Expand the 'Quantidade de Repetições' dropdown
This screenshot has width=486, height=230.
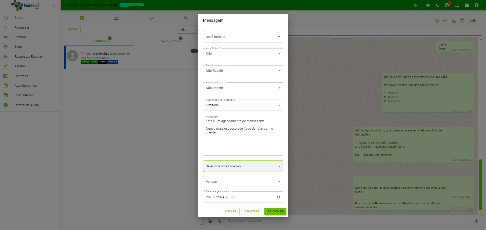tap(243, 105)
